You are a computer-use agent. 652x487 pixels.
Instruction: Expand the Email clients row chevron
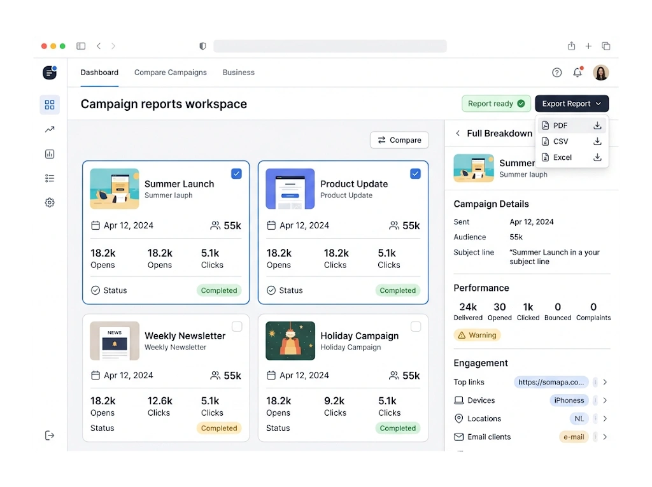pyautogui.click(x=605, y=437)
